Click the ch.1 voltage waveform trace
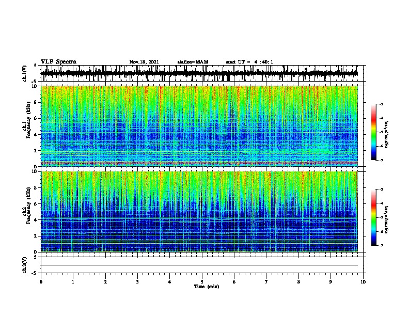The image size is (409, 316). tap(199, 73)
